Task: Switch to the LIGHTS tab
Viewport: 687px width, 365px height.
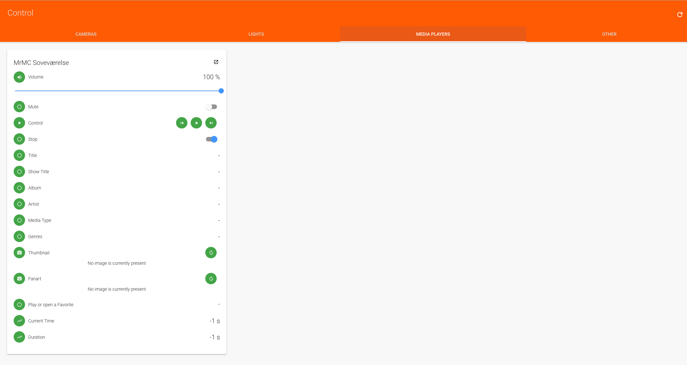Action: tap(256, 34)
